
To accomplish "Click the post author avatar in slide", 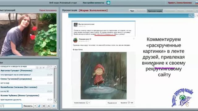I will point(75,40).
